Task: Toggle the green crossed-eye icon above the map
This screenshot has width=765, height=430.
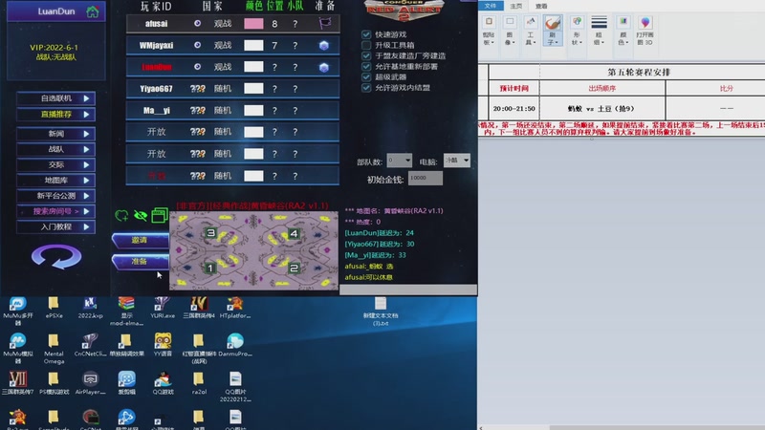Action: (x=141, y=215)
